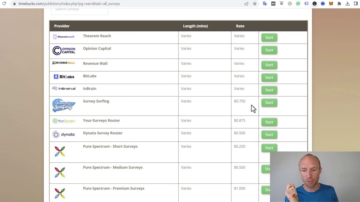Click Dynata Survey Router's $0.500 rate

pos(240,133)
